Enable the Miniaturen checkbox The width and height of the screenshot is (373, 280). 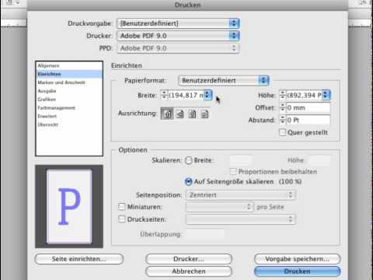(122, 207)
